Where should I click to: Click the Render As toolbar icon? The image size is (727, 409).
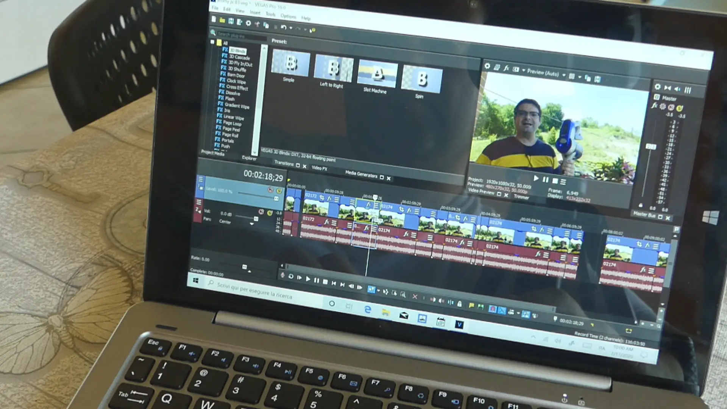(x=239, y=22)
